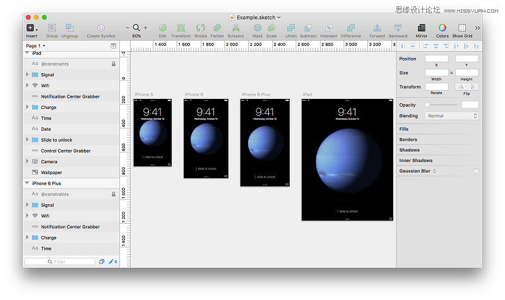The height and width of the screenshot is (300, 505).
Task: Apply the Union boolean operation
Action: (x=291, y=28)
